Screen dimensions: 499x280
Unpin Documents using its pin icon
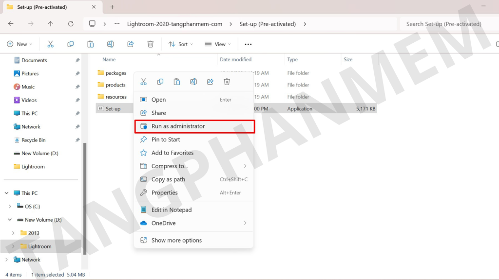(x=77, y=60)
